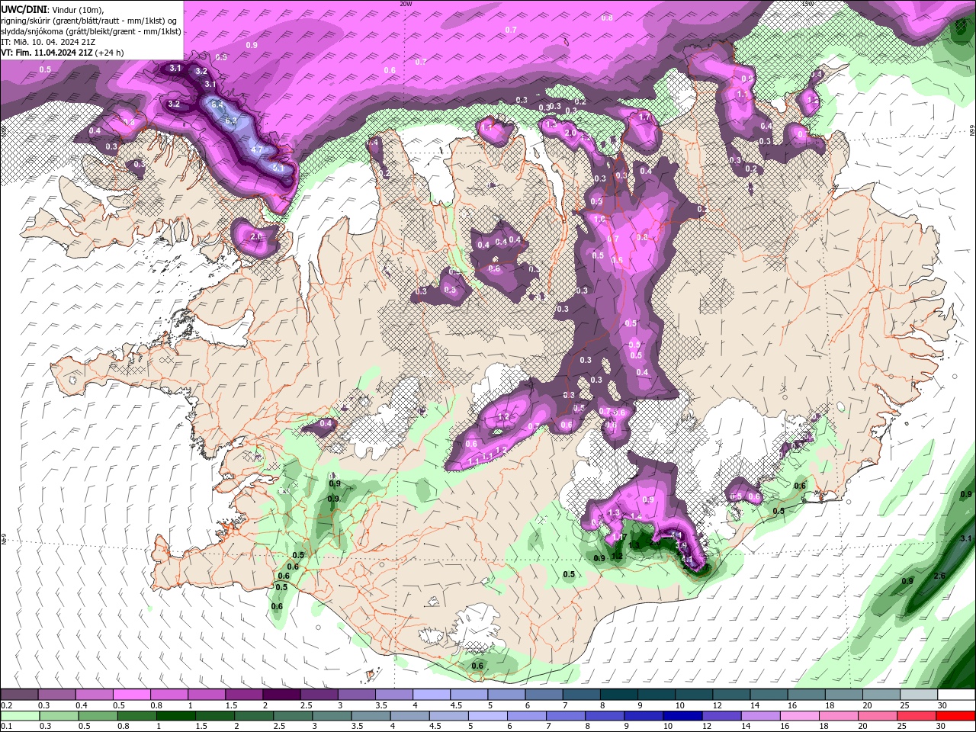Screen dimensions: 976x732
Task: Click the 4.7 precipitation value on the map
Action: tap(257, 150)
